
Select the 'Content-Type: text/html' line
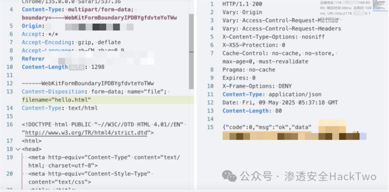point(60,108)
